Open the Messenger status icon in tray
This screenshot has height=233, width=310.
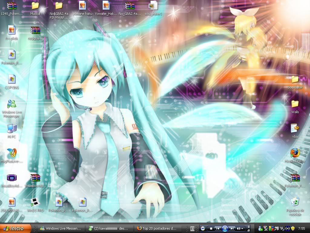click(x=261, y=229)
